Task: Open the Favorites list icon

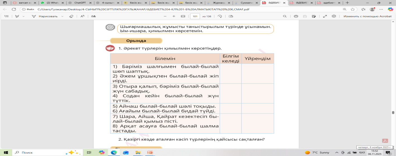Action: (x=363, y=9)
